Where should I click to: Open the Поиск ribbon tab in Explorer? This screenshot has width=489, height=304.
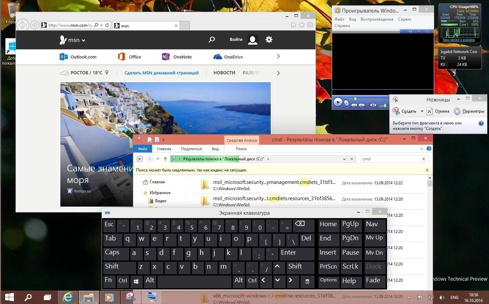point(241,149)
